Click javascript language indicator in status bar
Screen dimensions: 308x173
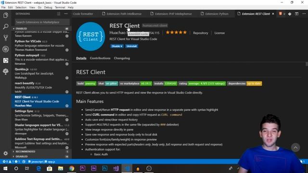pos(35,161)
